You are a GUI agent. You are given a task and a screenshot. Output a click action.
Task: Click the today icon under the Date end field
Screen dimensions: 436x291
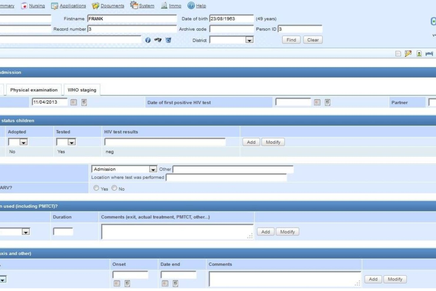175,283
